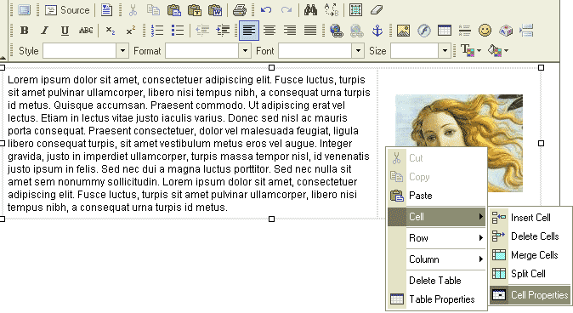Insert an anchor

click(377, 31)
